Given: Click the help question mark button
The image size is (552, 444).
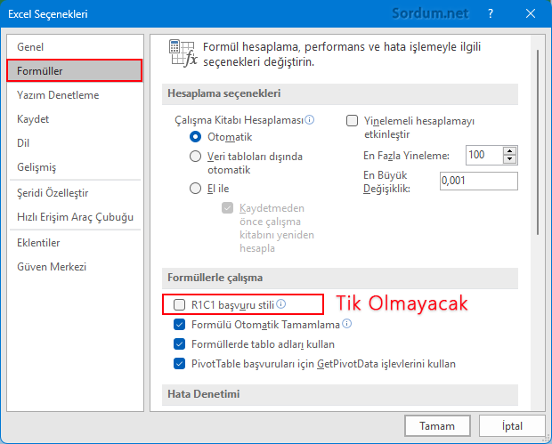Looking at the screenshot, I should pyautogui.click(x=491, y=13).
